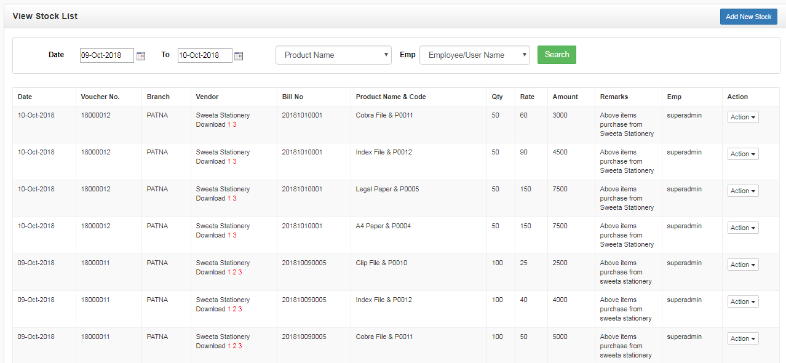Click the Emp column header
Image resolution: width=786 pixels, height=363 pixels.
coord(674,97)
